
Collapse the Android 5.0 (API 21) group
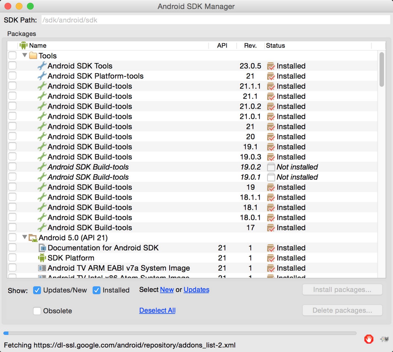(x=25, y=237)
